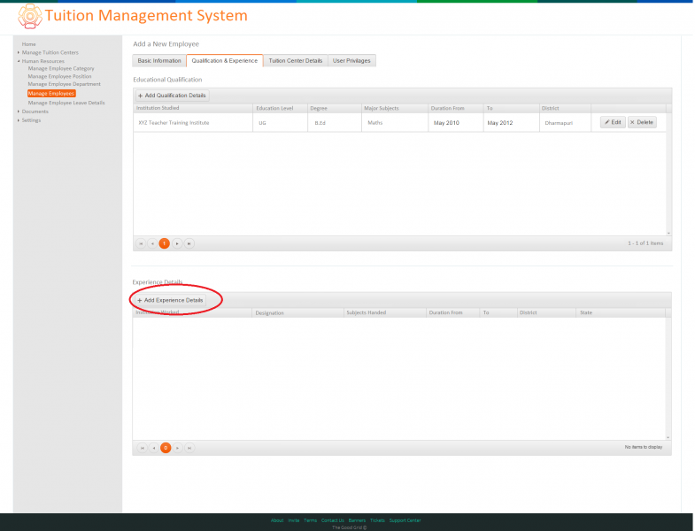Delete the XYZ Teacher Training Institute qualification
695x531 pixels.
[642, 122]
